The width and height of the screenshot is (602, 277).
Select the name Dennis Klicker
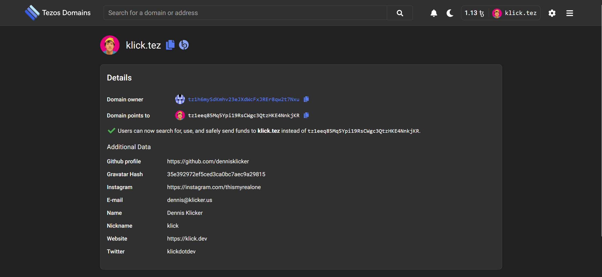point(185,213)
